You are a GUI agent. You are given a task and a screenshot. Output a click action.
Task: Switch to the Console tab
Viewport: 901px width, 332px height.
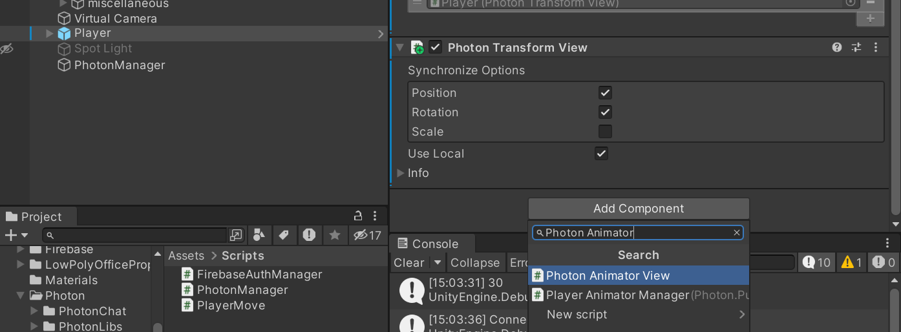(x=428, y=244)
